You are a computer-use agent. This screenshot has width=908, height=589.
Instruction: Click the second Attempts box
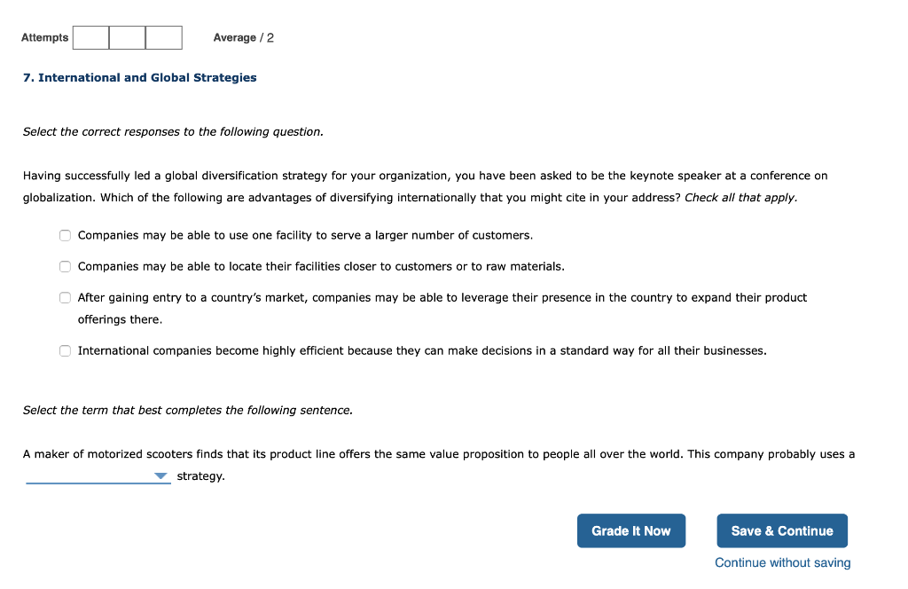[128, 37]
